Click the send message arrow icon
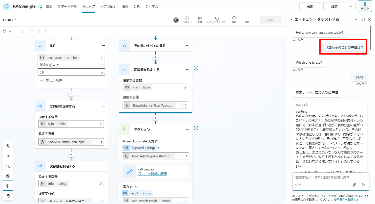 coord(364,185)
